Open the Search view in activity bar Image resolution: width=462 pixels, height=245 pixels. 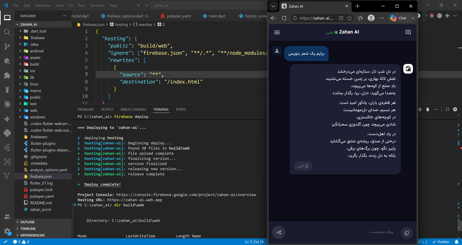(x=7, y=32)
